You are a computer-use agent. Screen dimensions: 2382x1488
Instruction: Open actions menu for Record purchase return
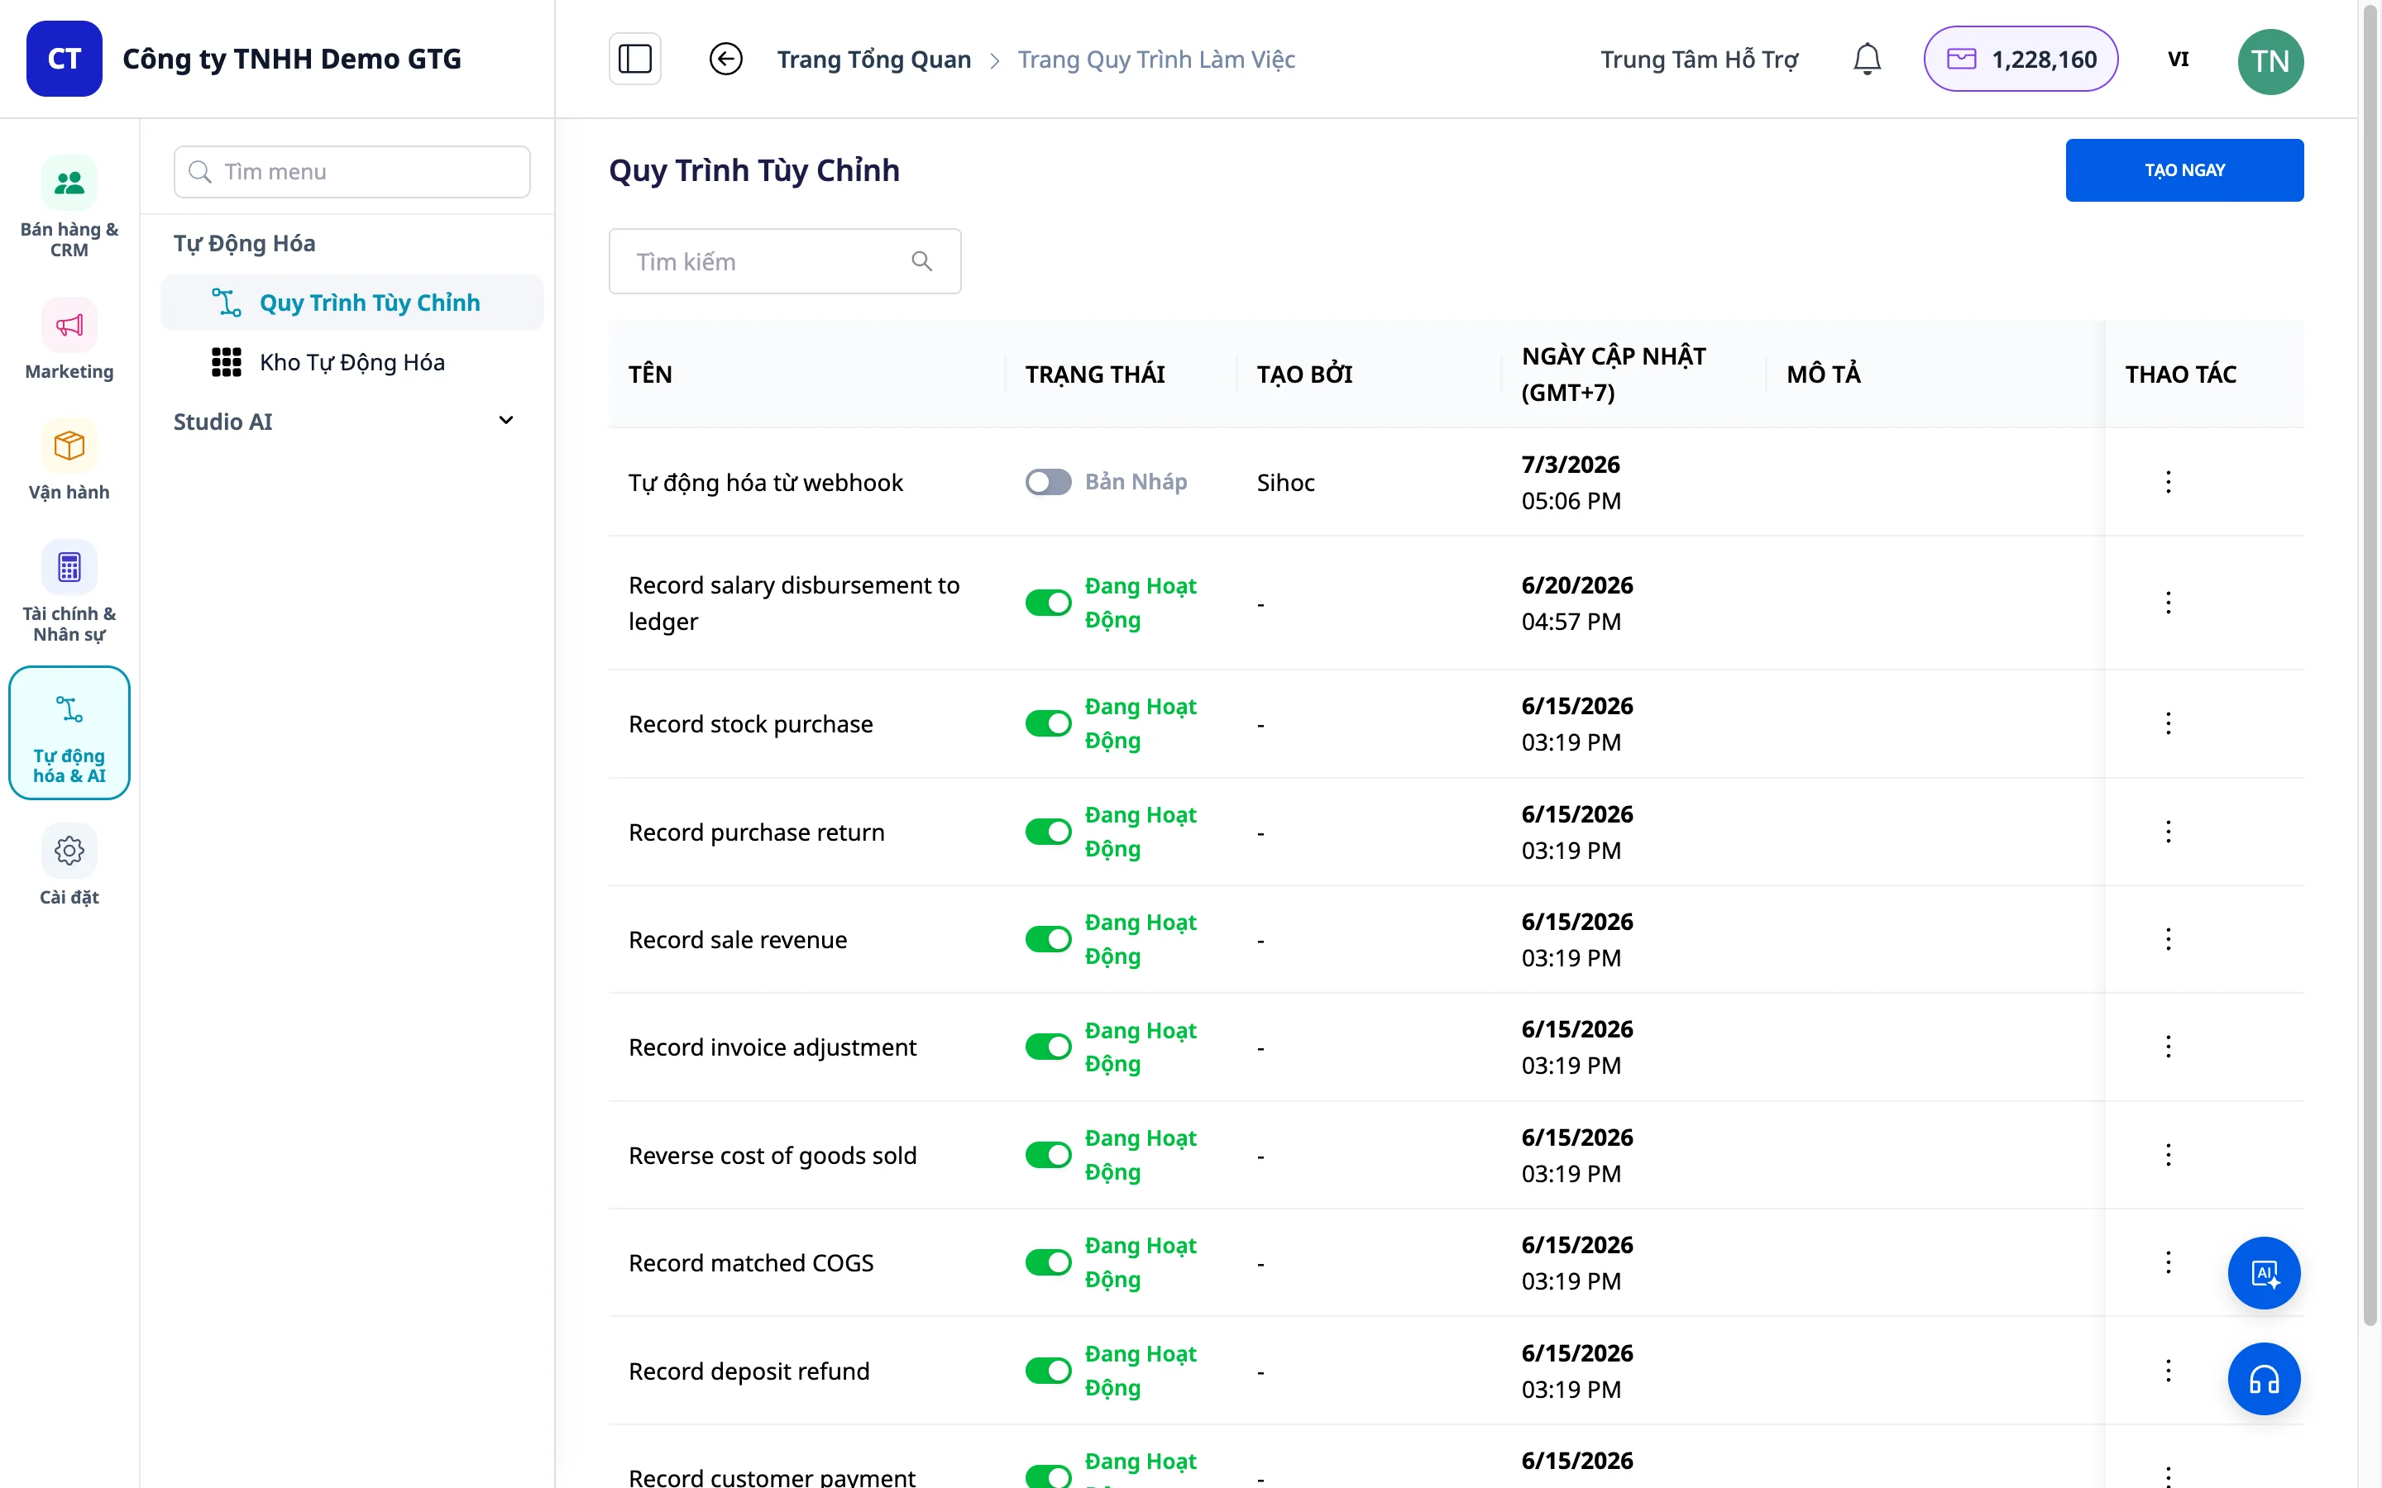pyautogui.click(x=2169, y=832)
